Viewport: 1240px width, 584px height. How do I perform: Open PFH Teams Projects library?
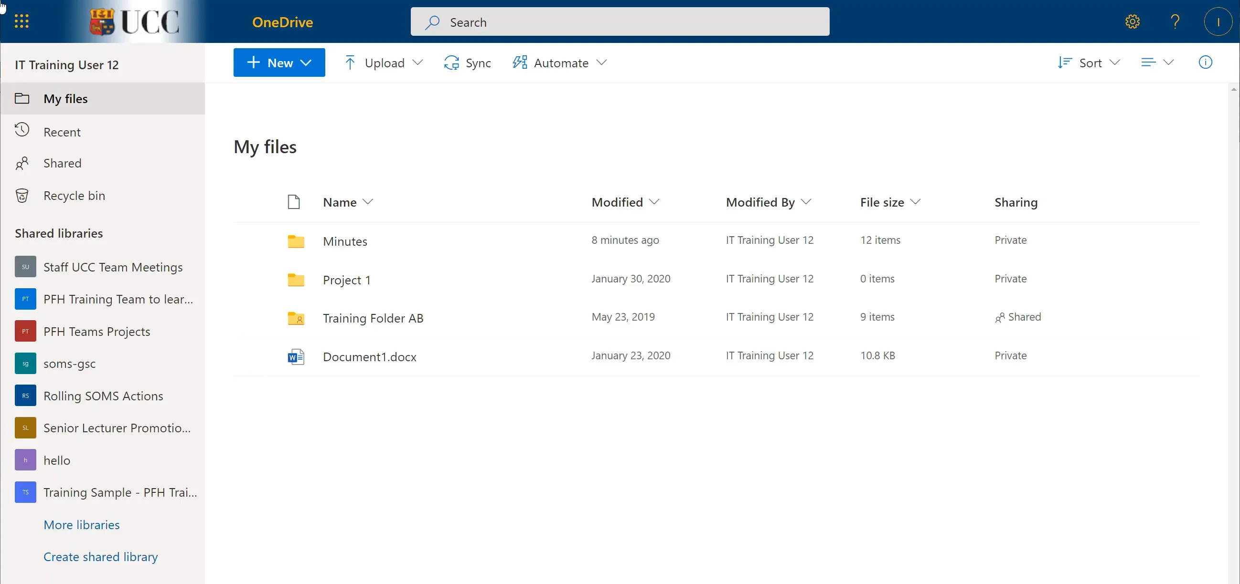click(x=103, y=331)
